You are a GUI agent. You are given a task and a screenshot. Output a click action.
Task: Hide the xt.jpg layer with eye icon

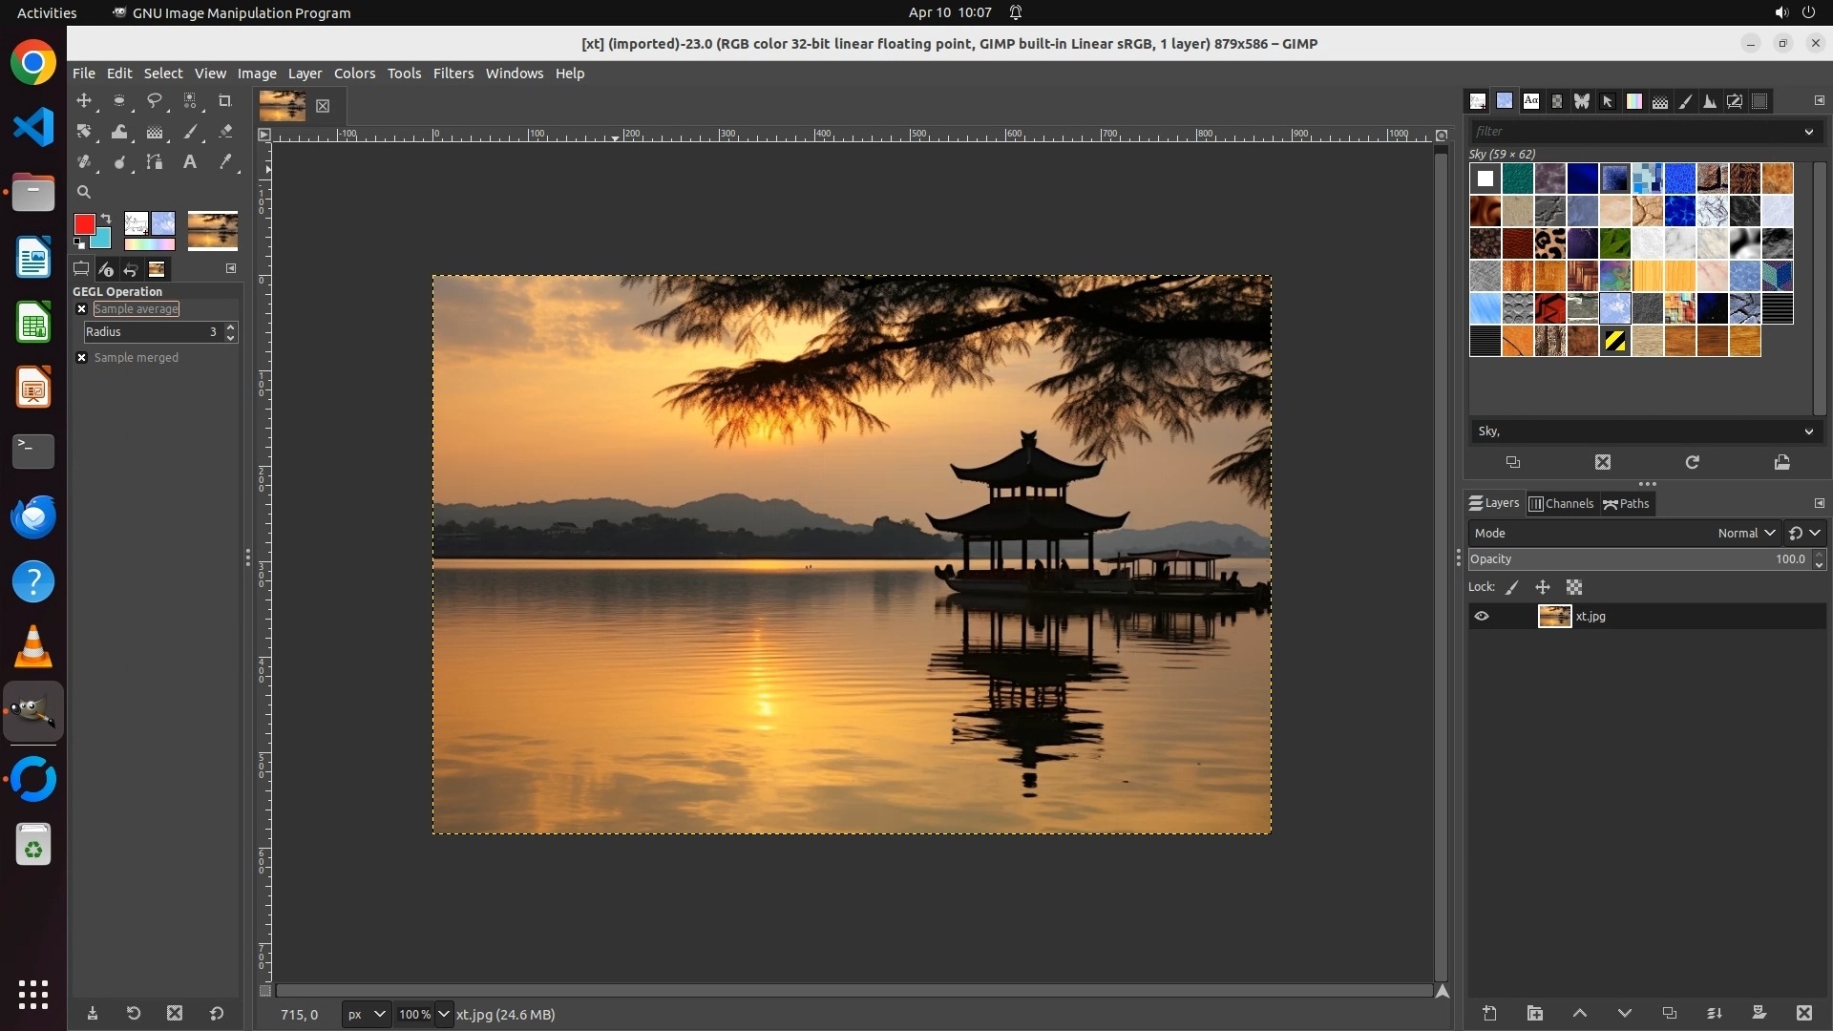pos(1482,617)
